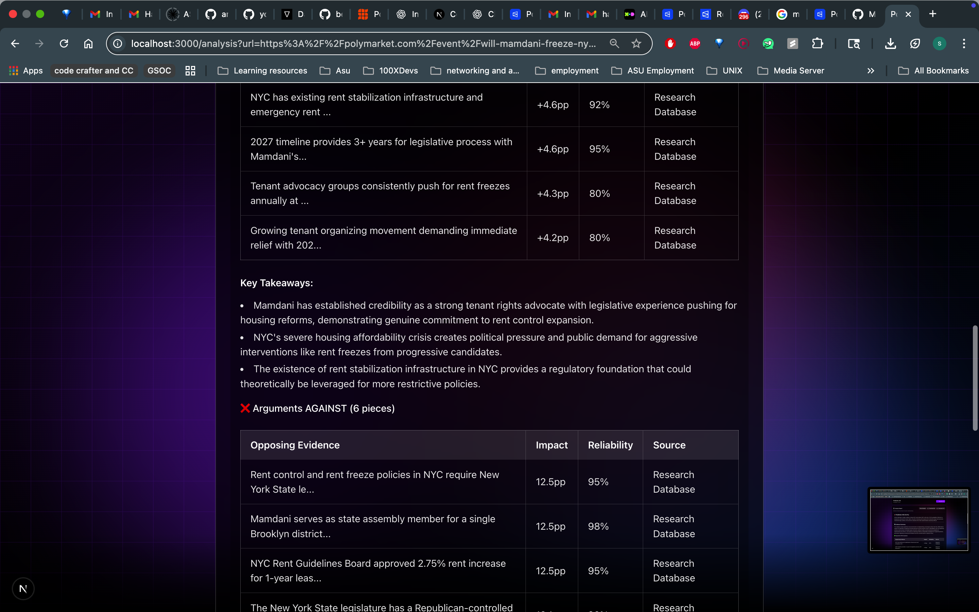Click the page's vertical scrollbar thumb
Screen dimensions: 979x612
pos(975,377)
